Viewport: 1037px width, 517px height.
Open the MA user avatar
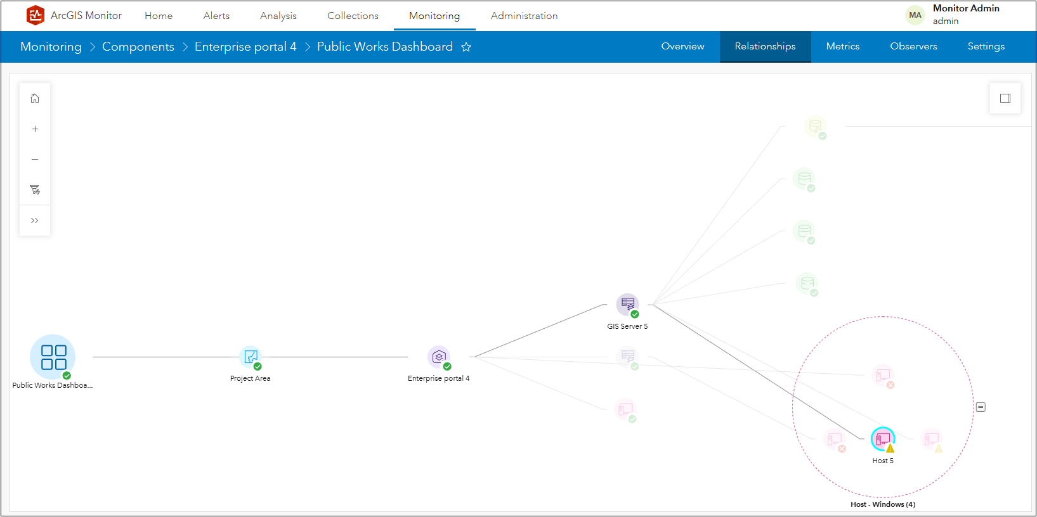tap(915, 15)
